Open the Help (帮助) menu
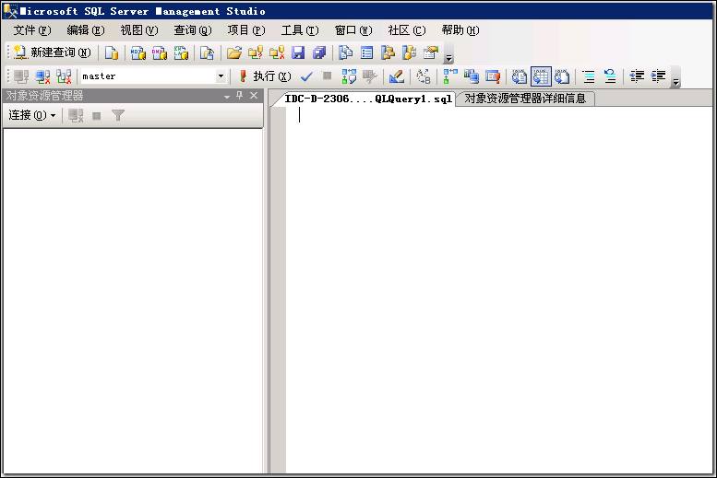The width and height of the screenshot is (717, 478). pos(460,30)
